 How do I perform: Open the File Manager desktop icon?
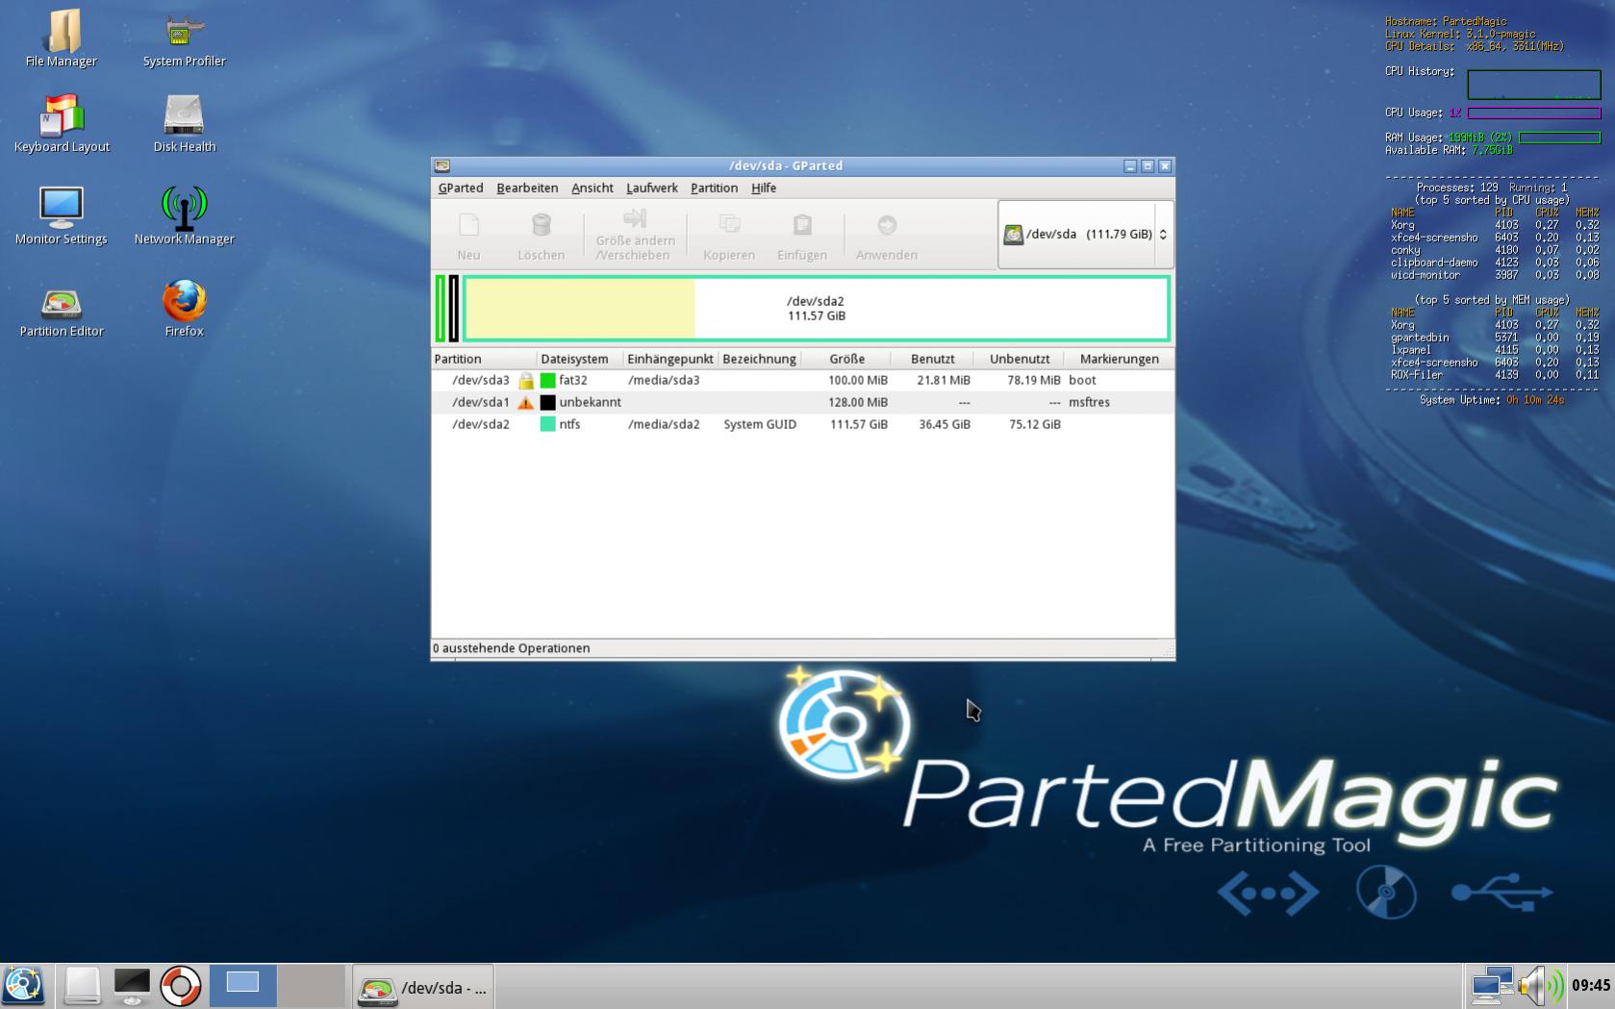pos(62,39)
